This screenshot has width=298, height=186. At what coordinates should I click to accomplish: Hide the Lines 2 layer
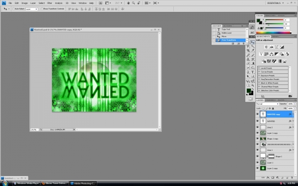[257, 127]
